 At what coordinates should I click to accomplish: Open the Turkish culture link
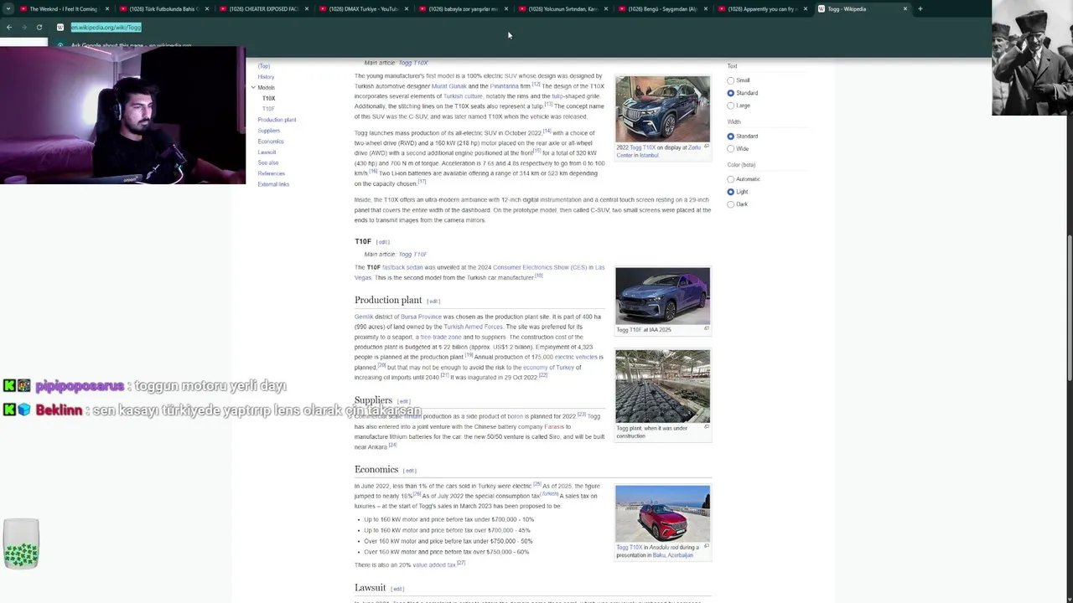coord(463,96)
